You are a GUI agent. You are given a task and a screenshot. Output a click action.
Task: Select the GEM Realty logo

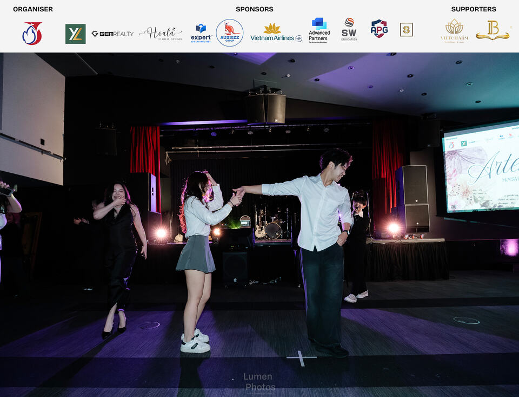point(112,34)
